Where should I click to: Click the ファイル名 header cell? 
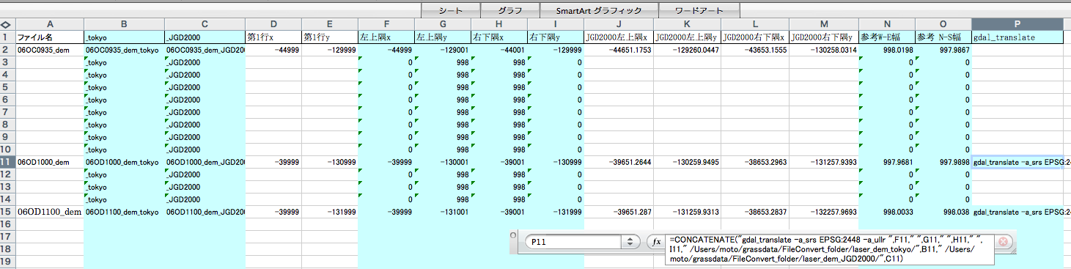pyautogui.click(x=49, y=37)
